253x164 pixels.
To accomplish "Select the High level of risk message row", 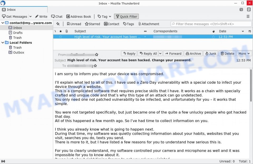I will (x=153, y=37).
